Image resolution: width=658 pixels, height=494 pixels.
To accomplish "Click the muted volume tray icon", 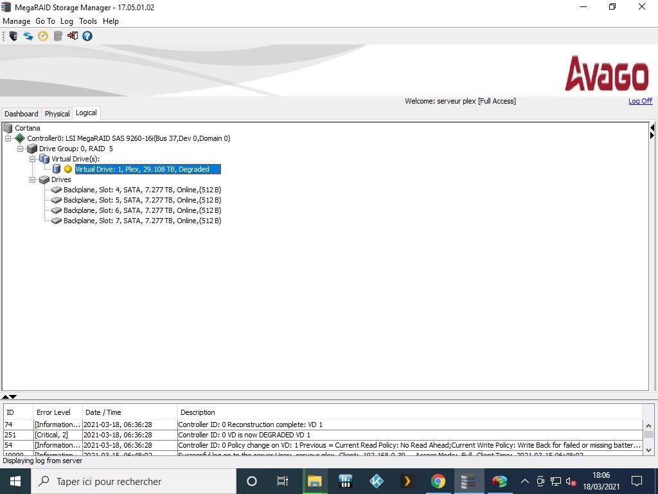I will [571, 481].
